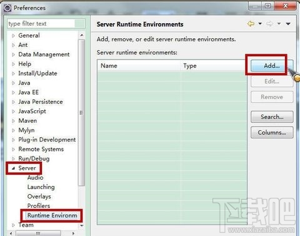This screenshot has width=300, height=236.
Task: Expand the JavaScript tree node
Action: 13,111
